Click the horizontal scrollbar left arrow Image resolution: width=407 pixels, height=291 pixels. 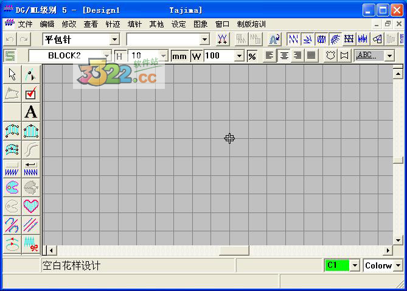pyautogui.click(x=51, y=250)
